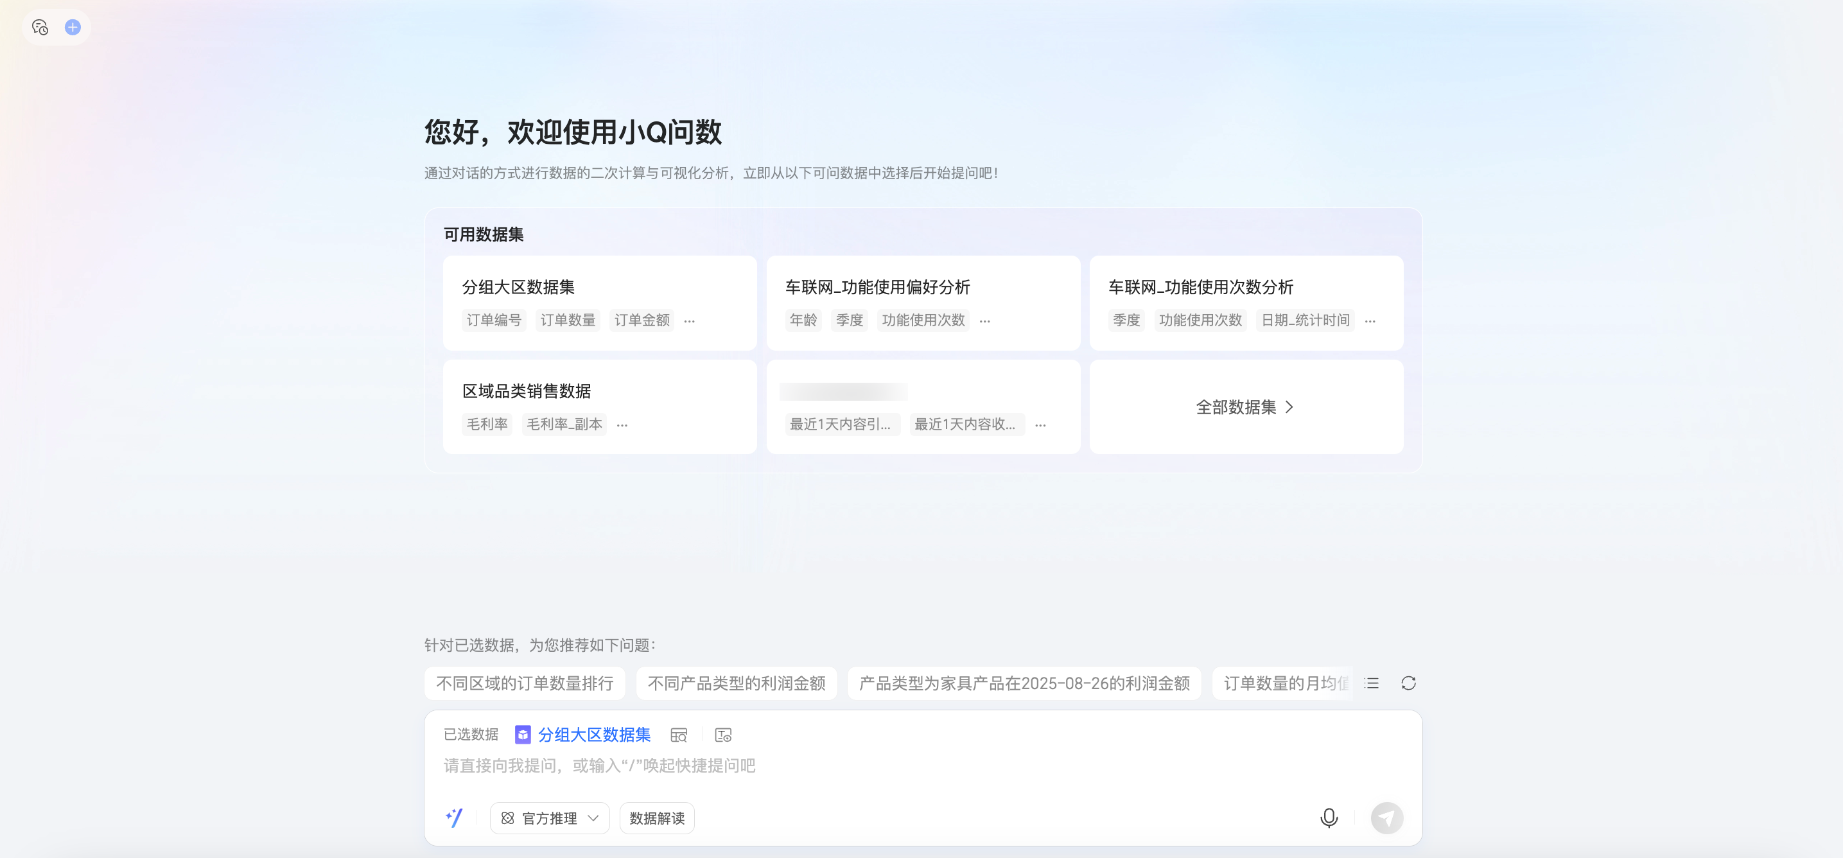Click 季度 tag in 功能使用偏好分析 card
Image resolution: width=1843 pixels, height=858 pixels.
[x=849, y=320]
